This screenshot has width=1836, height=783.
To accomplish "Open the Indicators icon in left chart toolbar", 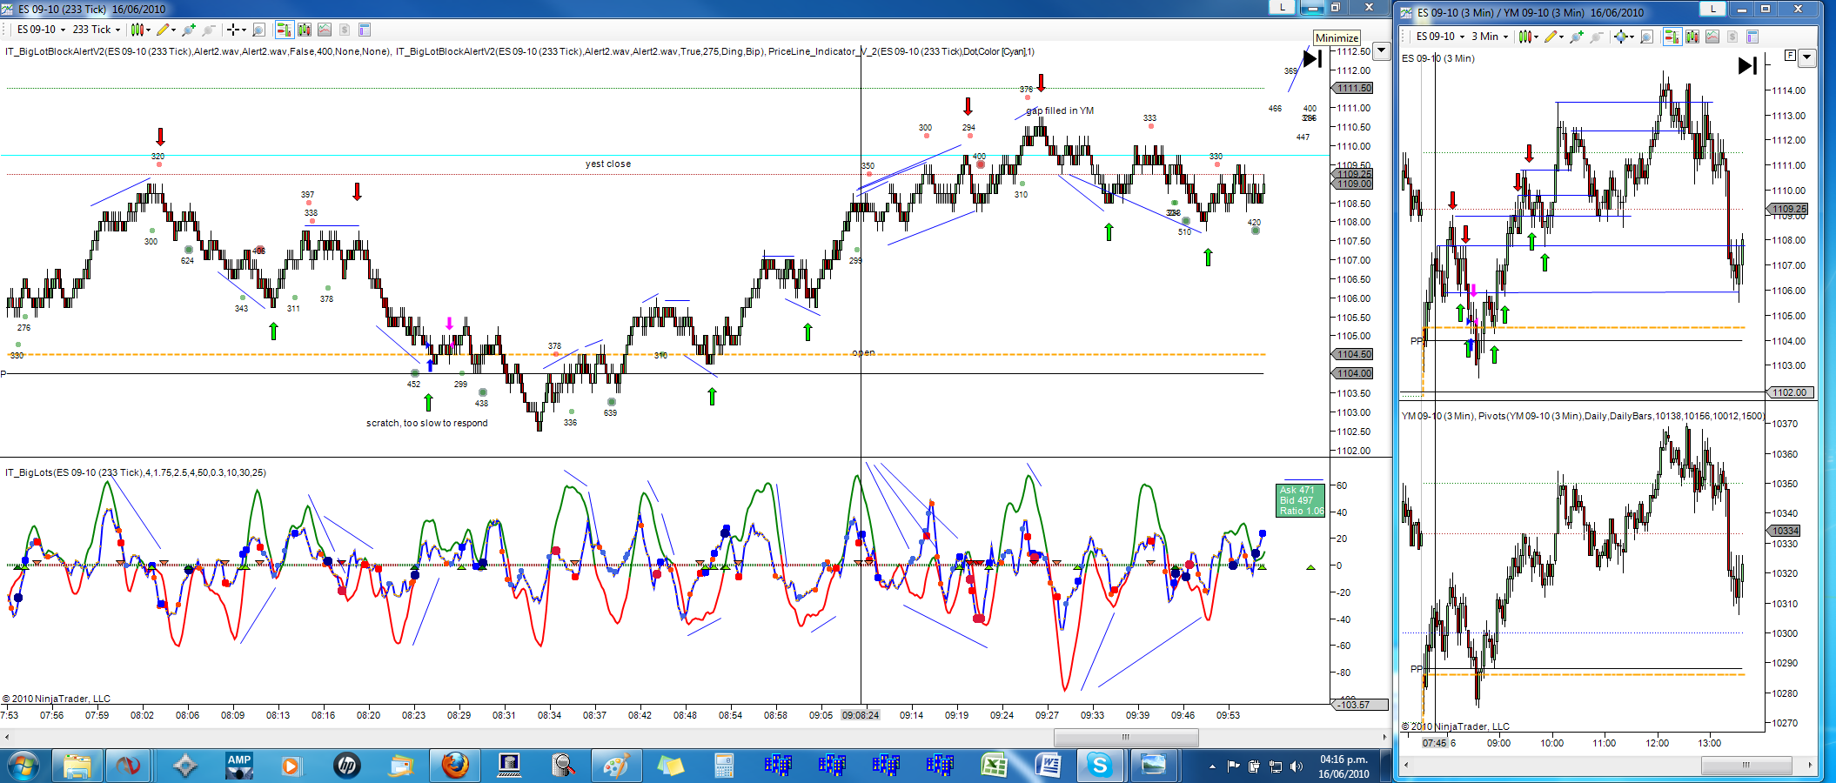I will (x=304, y=30).
